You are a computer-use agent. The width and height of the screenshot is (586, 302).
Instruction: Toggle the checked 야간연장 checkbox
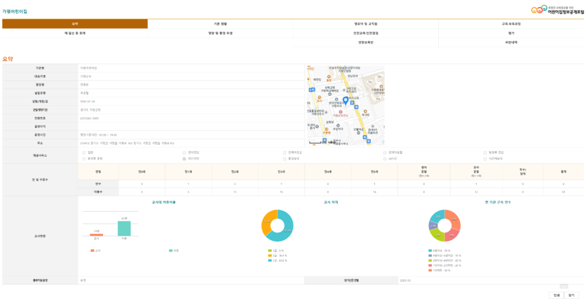184,158
